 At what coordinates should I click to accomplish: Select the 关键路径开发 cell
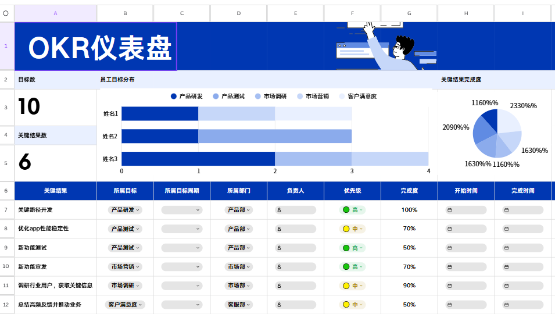pyautogui.click(x=55, y=210)
